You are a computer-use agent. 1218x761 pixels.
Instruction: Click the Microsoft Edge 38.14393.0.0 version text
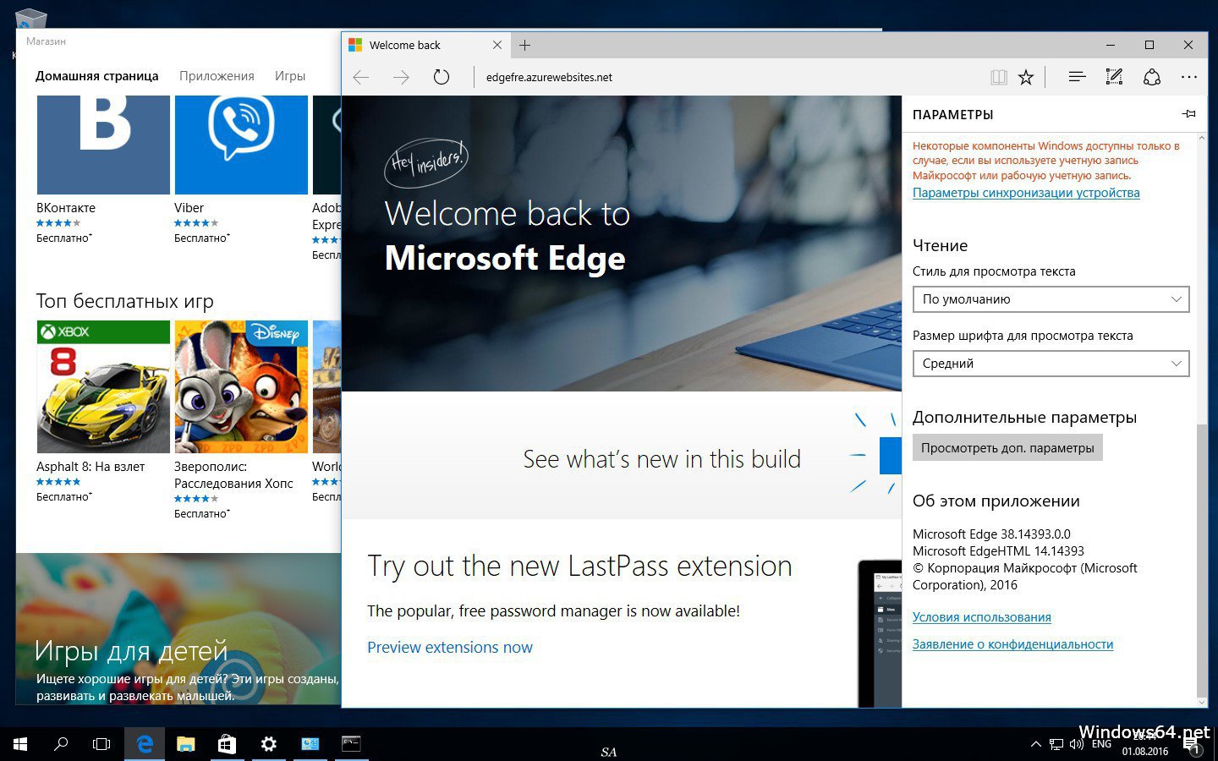click(x=991, y=534)
